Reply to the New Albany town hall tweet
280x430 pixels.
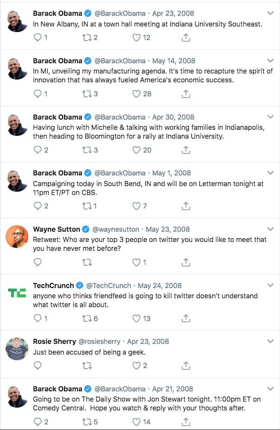coord(38,38)
